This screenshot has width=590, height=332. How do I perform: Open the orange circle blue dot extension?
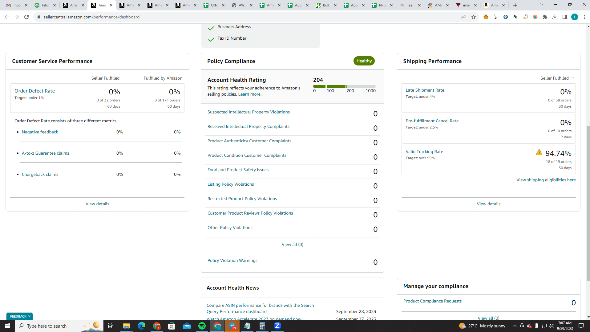tap(535, 17)
